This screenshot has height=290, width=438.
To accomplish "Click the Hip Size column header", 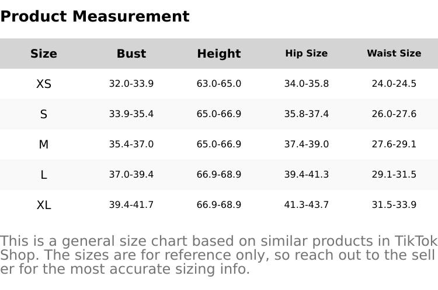I will click(x=307, y=54).
